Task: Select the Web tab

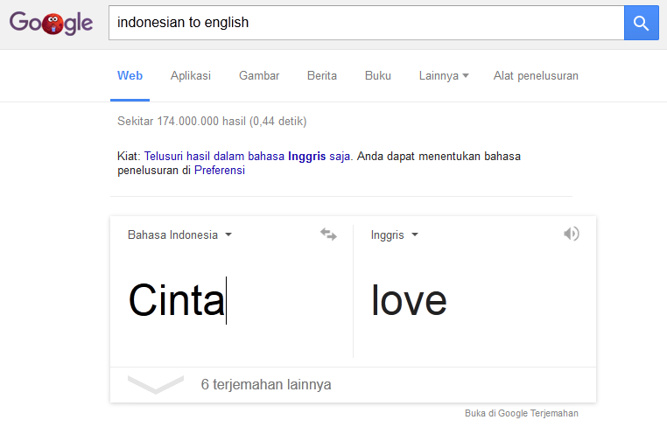Action: pos(130,76)
